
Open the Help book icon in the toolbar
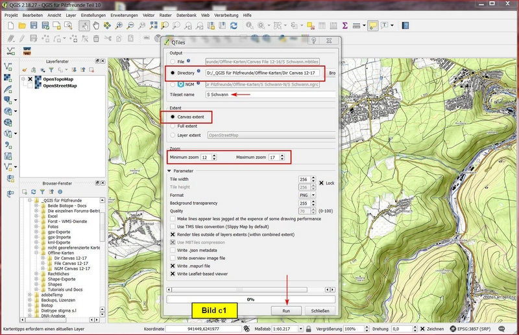[405, 25]
